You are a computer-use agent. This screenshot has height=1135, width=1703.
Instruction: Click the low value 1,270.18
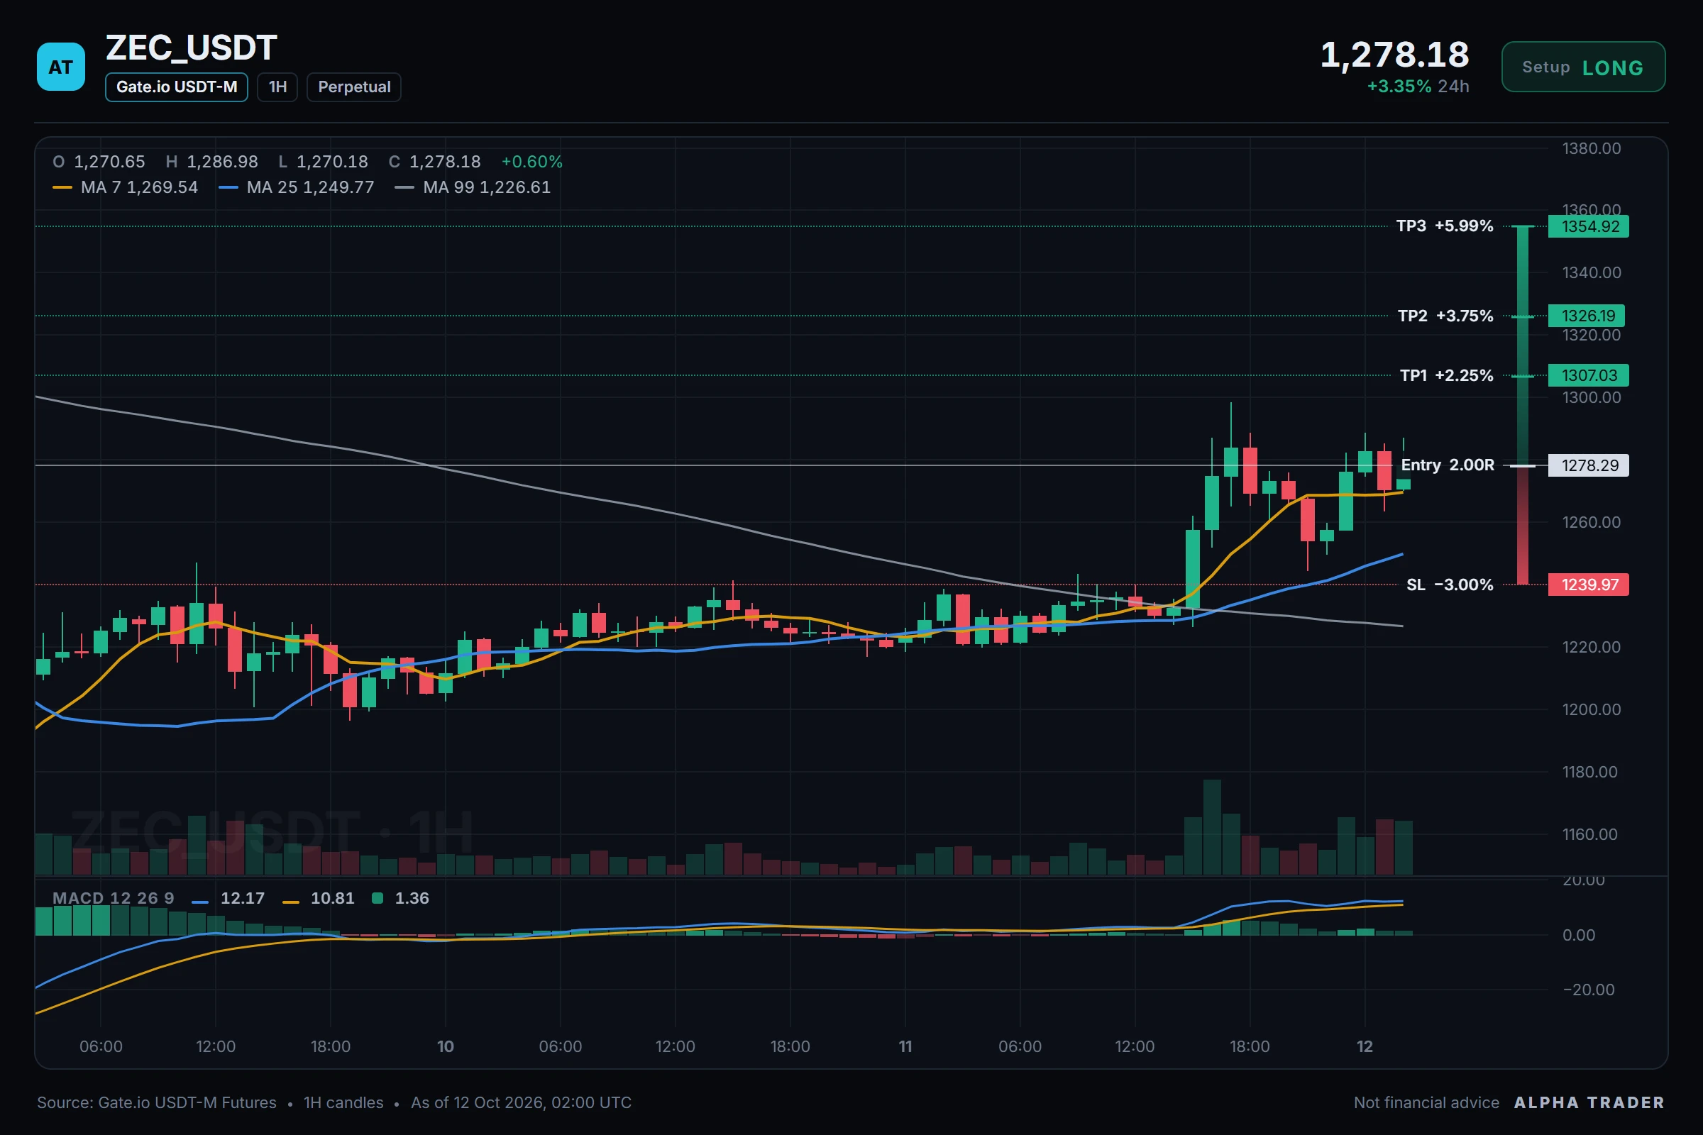[x=332, y=162]
